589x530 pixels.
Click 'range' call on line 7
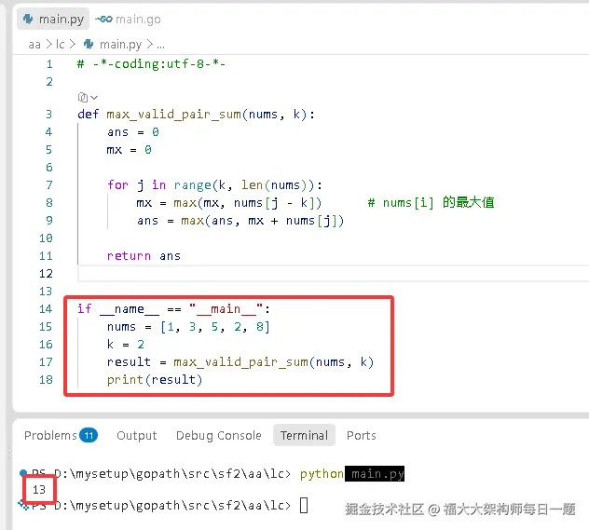click(192, 185)
